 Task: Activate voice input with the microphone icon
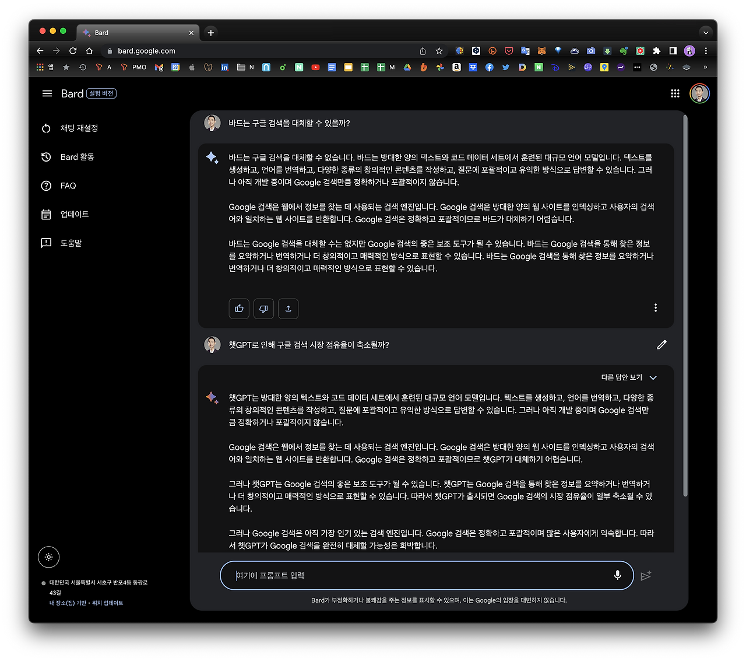pyautogui.click(x=617, y=575)
